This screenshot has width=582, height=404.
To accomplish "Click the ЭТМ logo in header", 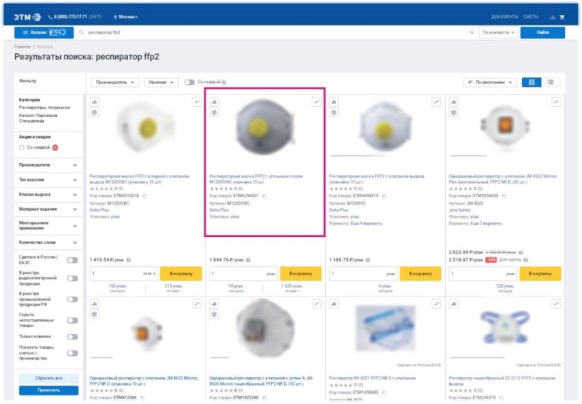I will (27, 17).
